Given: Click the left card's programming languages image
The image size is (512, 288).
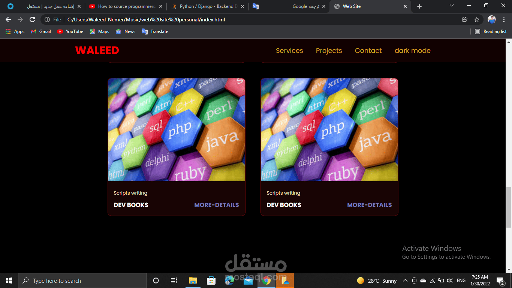Looking at the screenshot, I should 177,130.
